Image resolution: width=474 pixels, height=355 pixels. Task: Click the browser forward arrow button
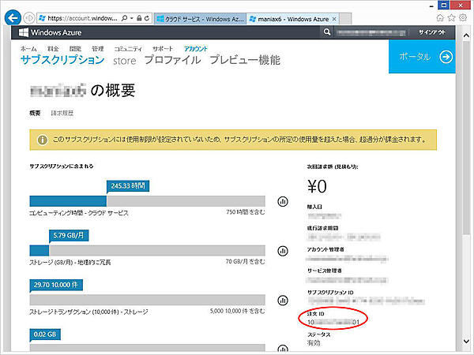coord(29,17)
